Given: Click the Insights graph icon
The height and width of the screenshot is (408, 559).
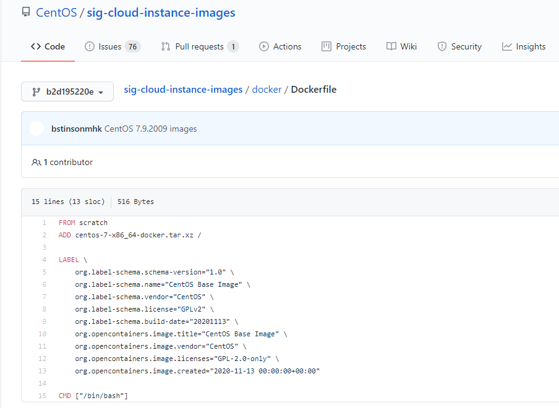Looking at the screenshot, I should pos(506,47).
